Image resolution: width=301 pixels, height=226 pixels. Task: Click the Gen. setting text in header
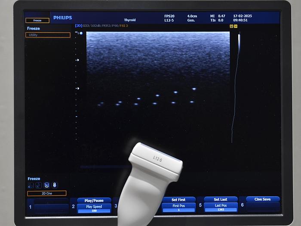tap(191, 20)
